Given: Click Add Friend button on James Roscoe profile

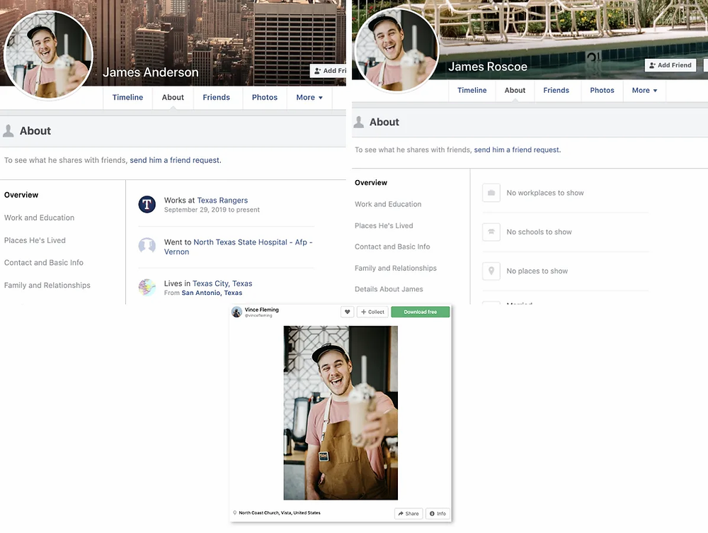Looking at the screenshot, I should click(x=670, y=65).
